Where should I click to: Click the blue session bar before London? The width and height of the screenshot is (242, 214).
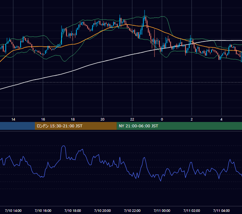coord(17,126)
